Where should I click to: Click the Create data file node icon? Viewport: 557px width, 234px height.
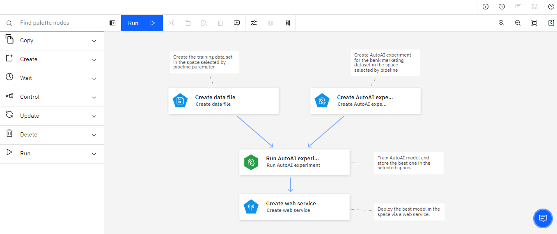click(x=180, y=101)
